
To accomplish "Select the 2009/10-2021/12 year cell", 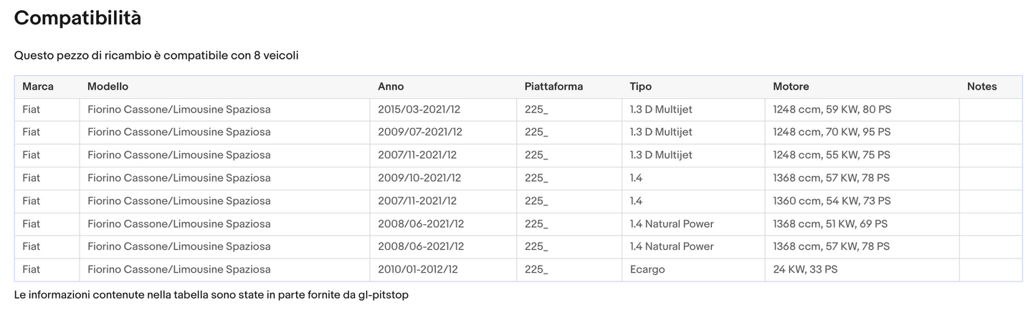I will (419, 178).
